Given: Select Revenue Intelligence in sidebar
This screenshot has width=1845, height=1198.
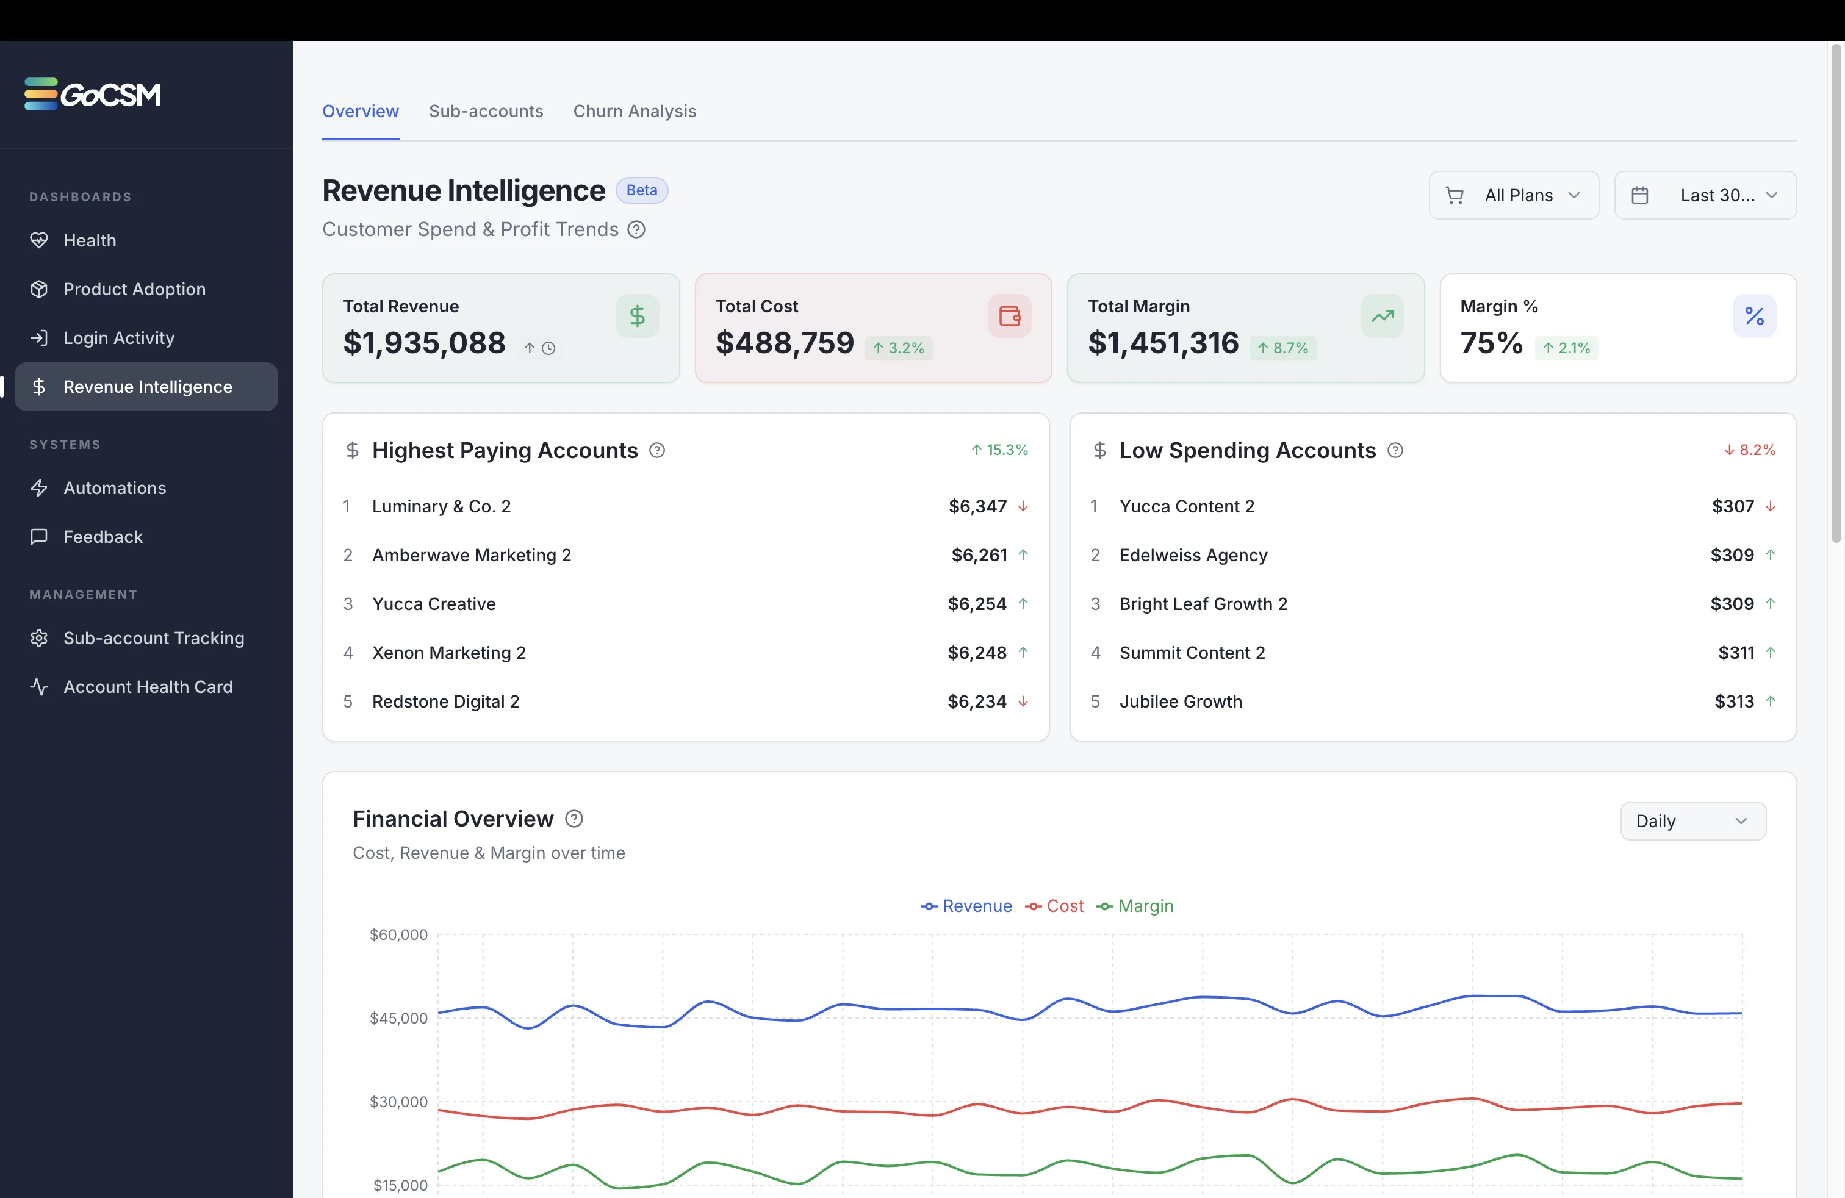Looking at the screenshot, I should tap(146, 387).
